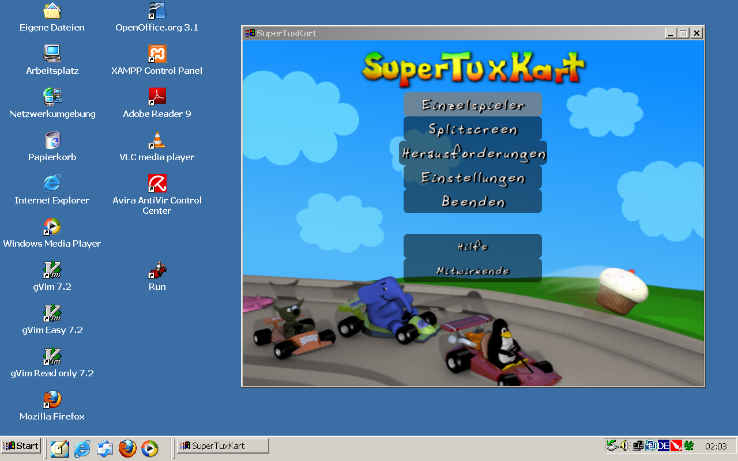Click the Avira umbrella tray icon
The width and height of the screenshot is (738, 461).
click(x=676, y=445)
